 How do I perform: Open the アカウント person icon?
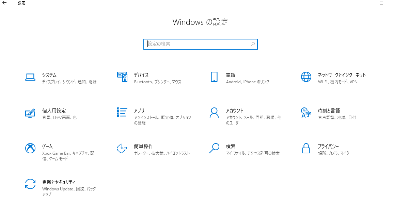214,113
